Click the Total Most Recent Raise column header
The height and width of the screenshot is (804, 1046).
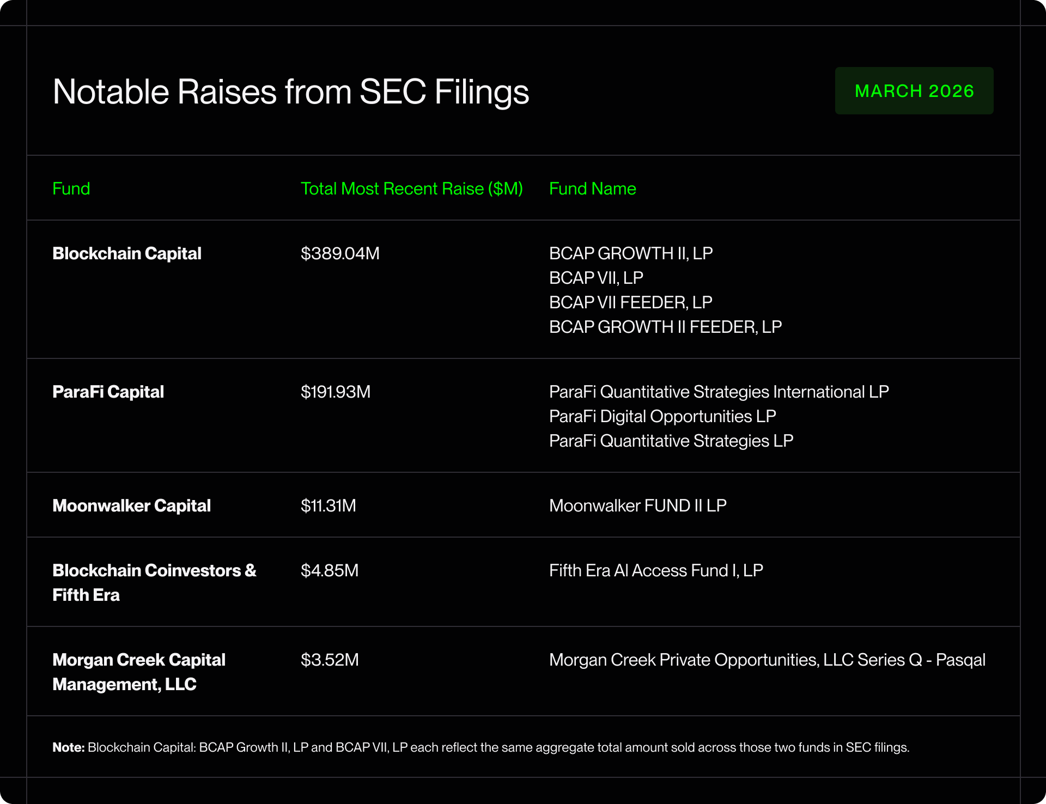tap(411, 189)
